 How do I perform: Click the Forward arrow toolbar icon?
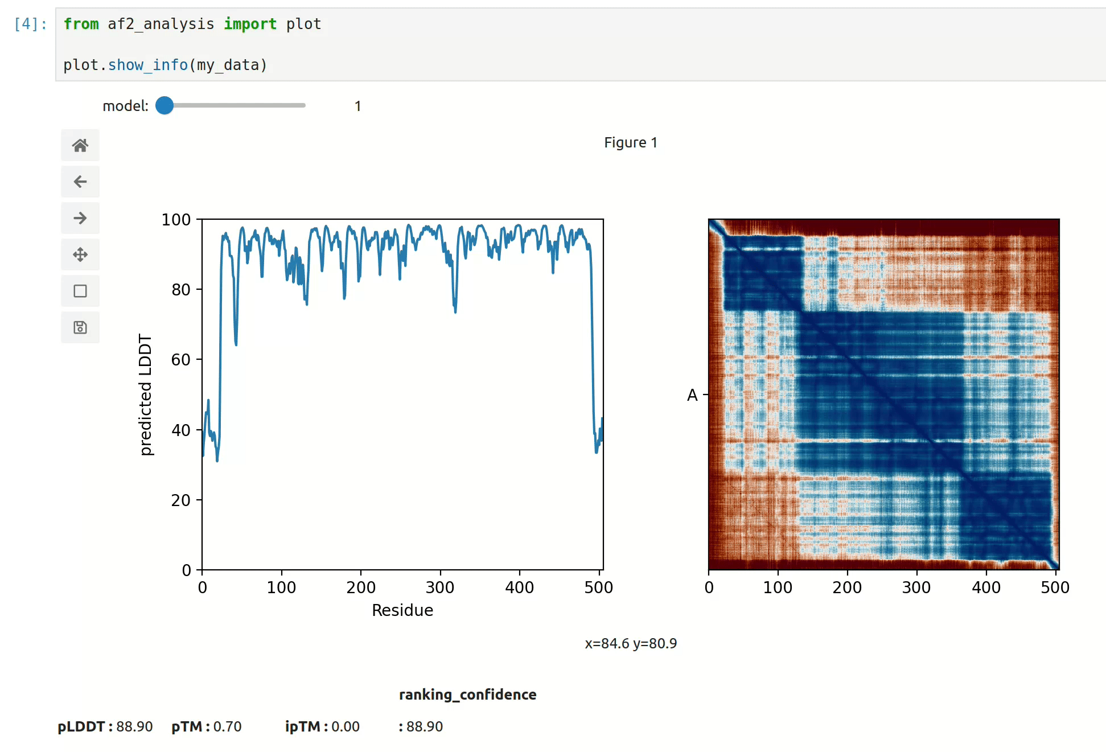click(80, 218)
